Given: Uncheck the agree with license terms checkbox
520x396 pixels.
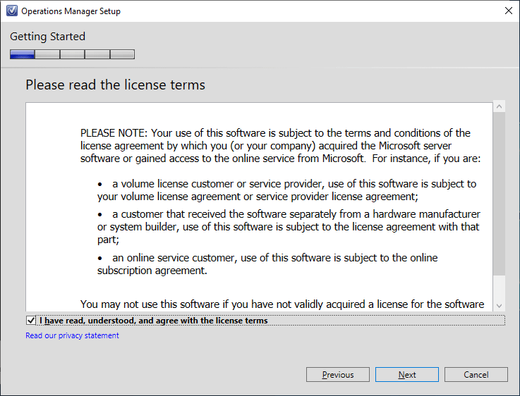Looking at the screenshot, I should [30, 321].
